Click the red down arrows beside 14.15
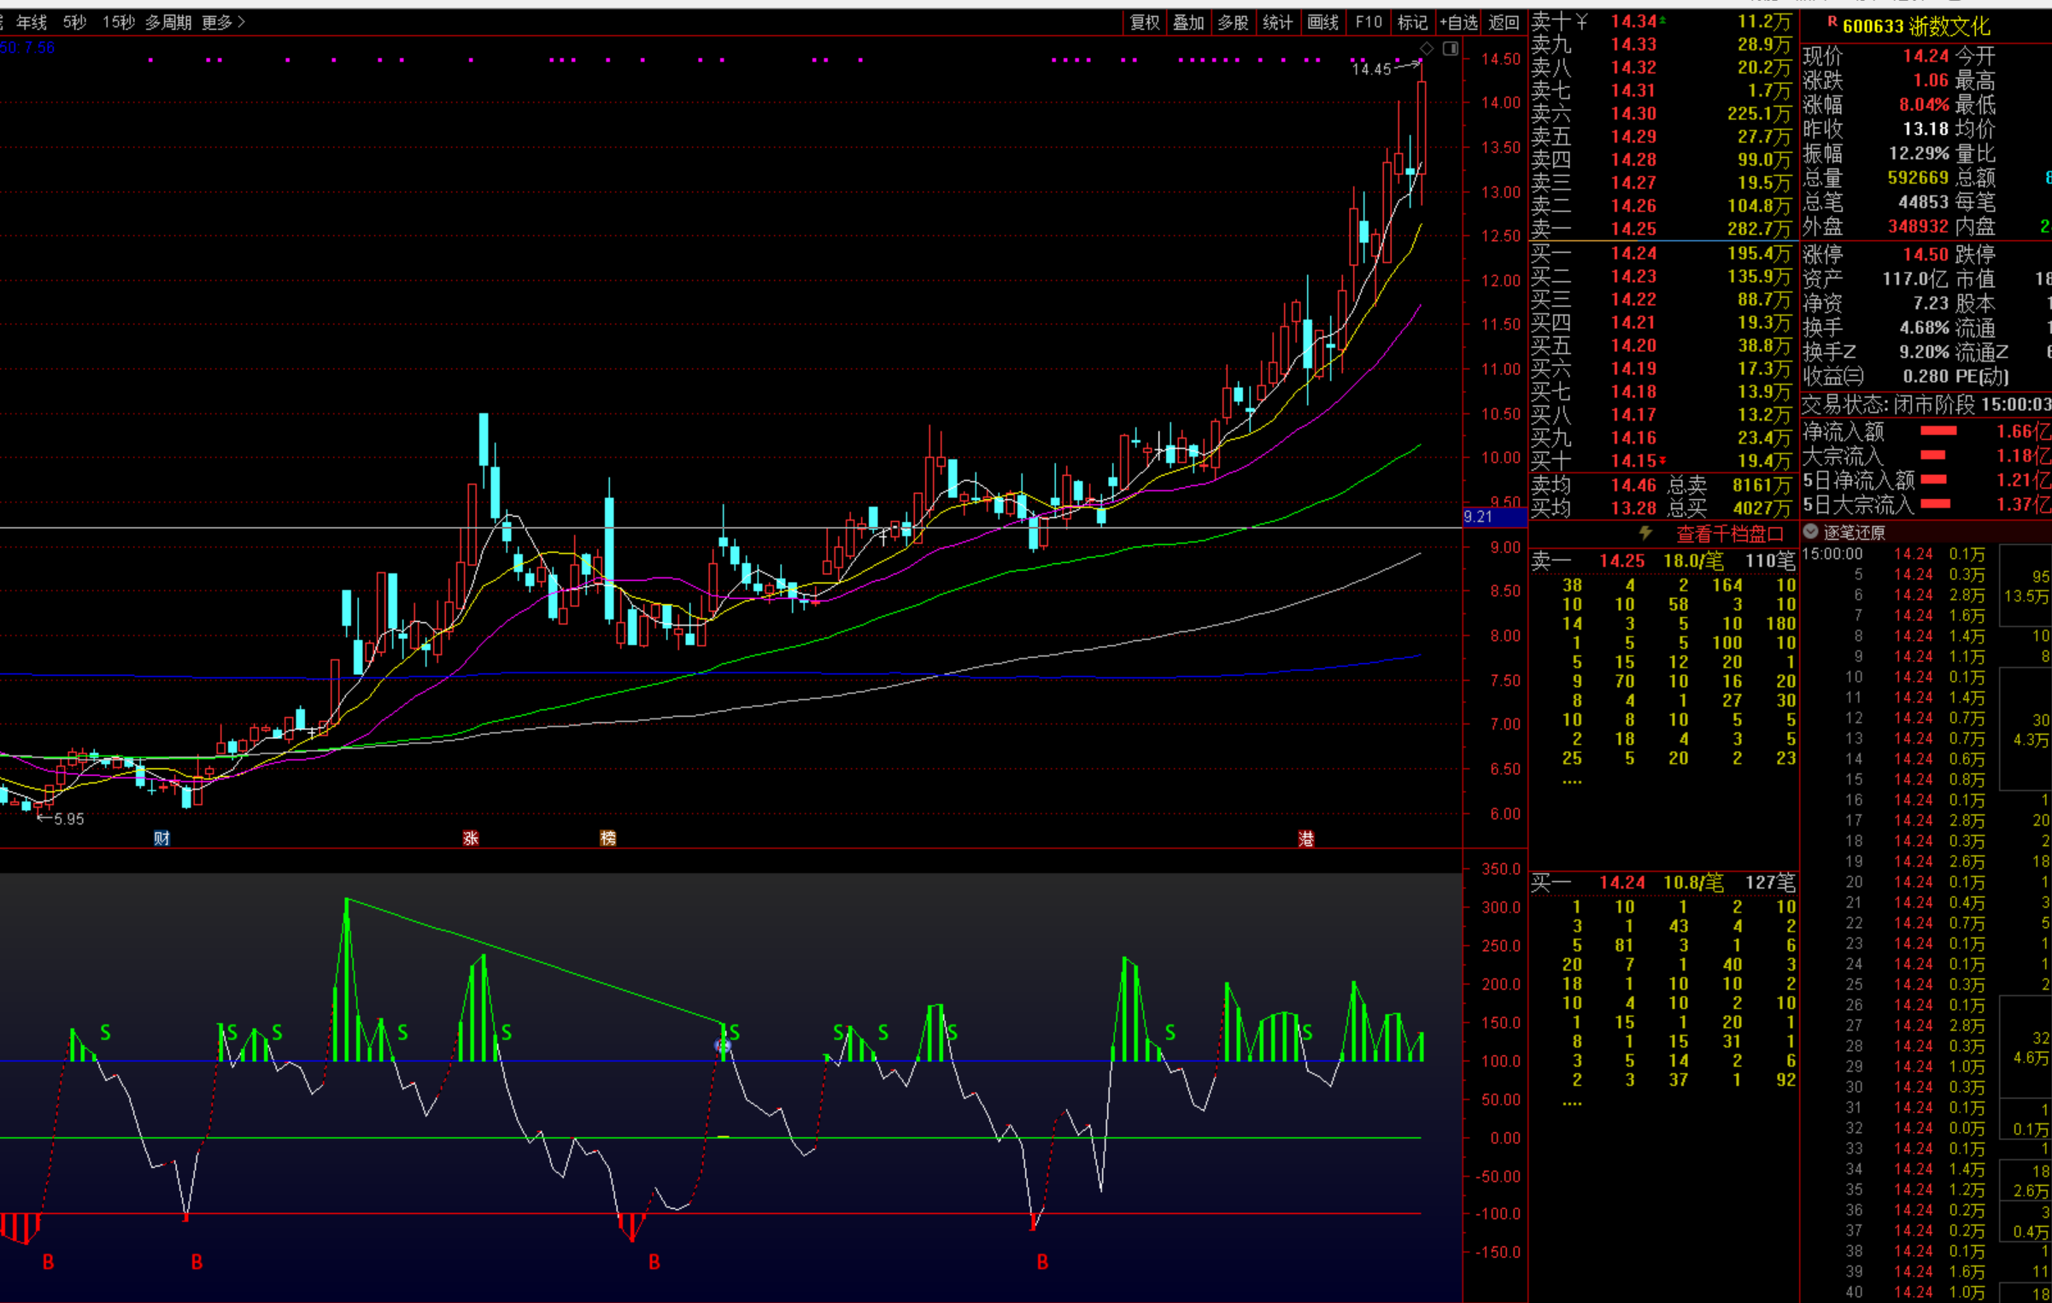 (1662, 461)
